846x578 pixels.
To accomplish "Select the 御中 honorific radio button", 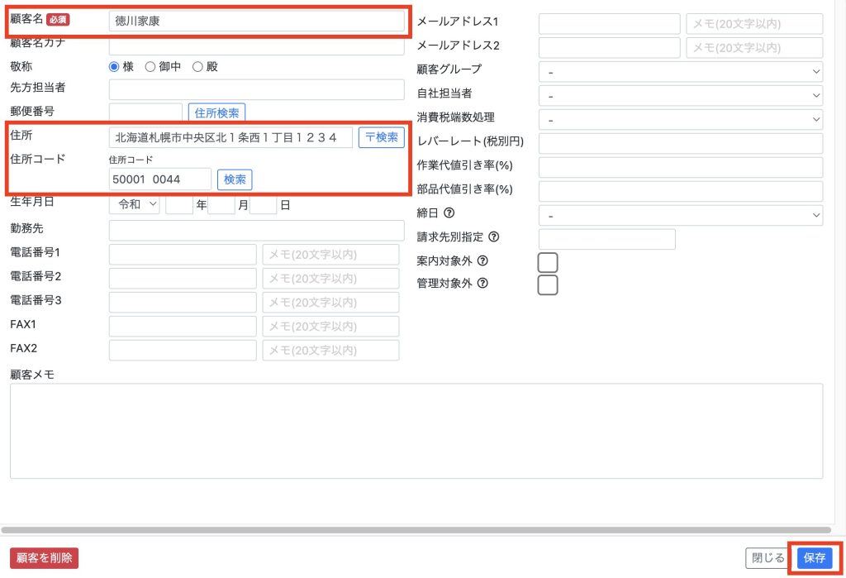I will pos(150,67).
